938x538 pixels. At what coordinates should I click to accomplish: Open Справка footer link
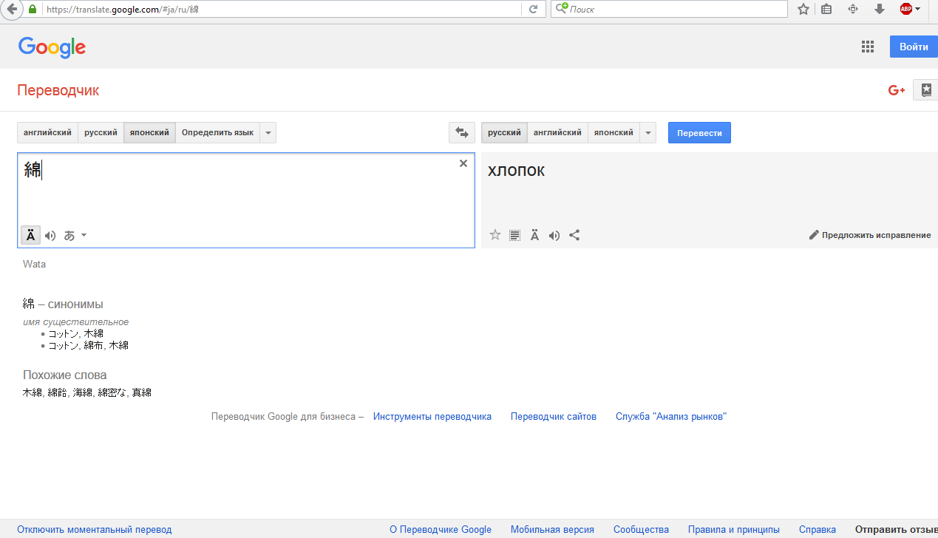818,530
